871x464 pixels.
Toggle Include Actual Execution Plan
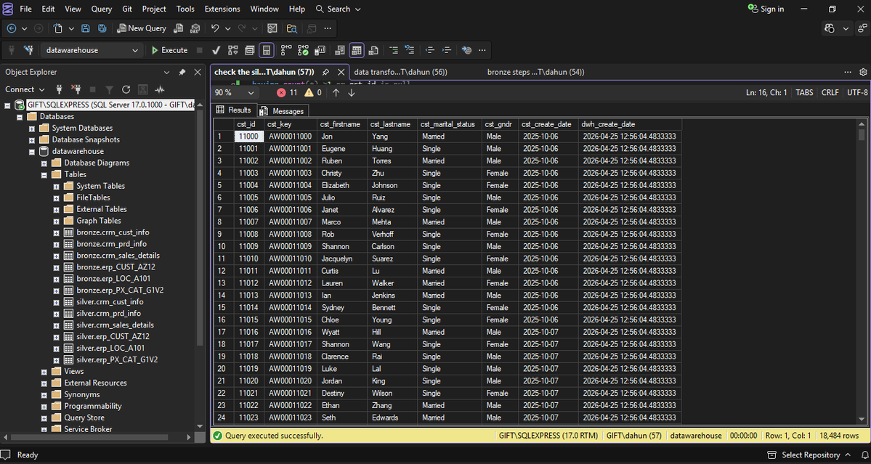pos(286,51)
